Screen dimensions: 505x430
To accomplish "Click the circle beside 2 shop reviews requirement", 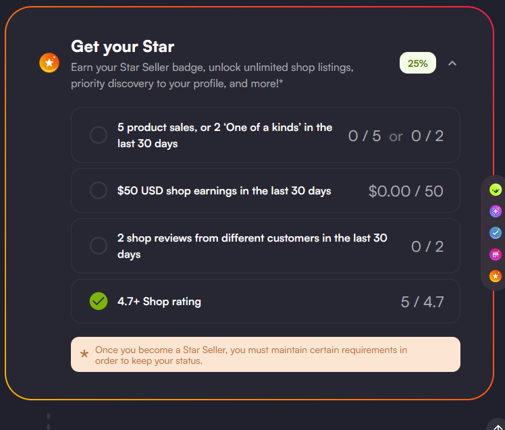I will click(99, 246).
